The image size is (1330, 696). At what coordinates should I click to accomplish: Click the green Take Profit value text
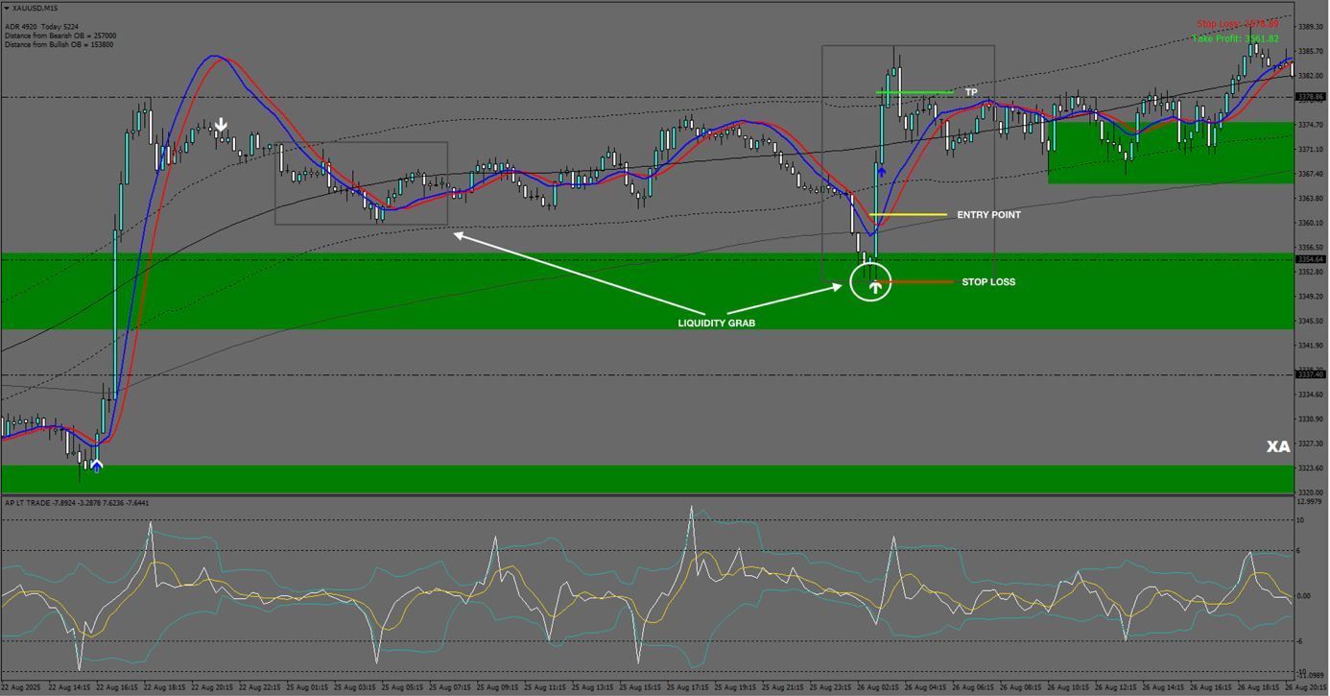coord(1235,39)
